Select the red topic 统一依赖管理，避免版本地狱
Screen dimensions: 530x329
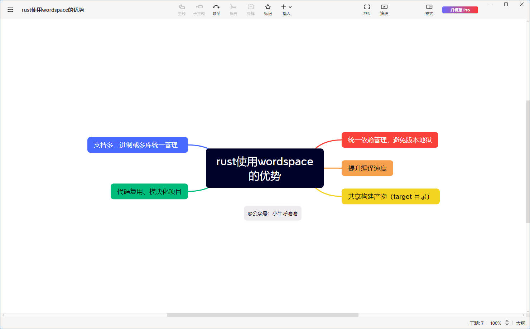point(390,140)
